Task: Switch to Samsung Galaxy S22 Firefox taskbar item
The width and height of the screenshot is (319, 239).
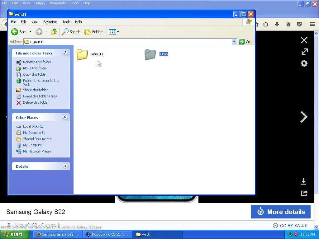Action: [58, 235]
